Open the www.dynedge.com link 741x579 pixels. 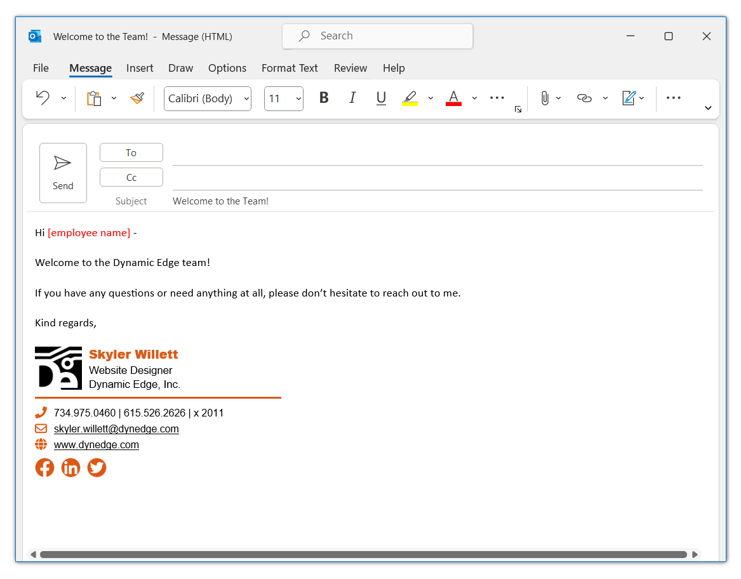[x=97, y=445]
